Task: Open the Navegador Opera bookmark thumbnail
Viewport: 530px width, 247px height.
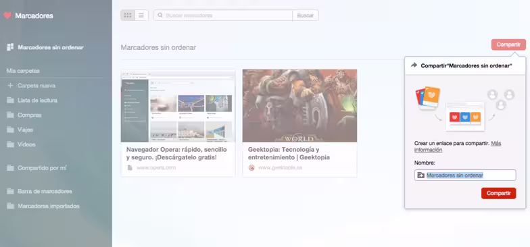Action: [178, 105]
